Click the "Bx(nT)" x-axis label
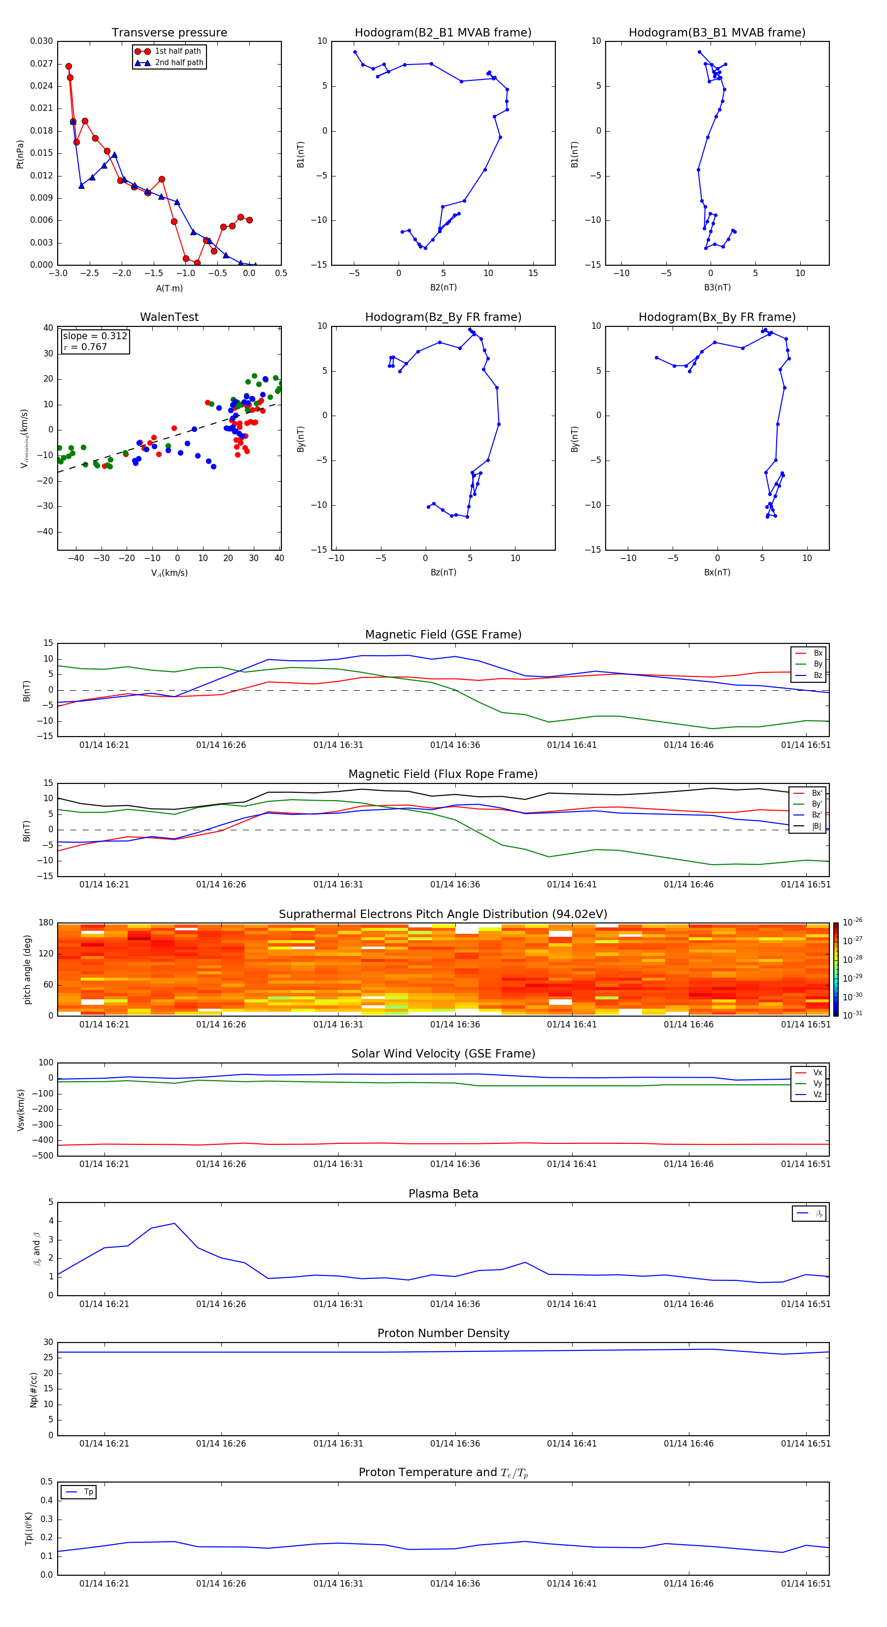The height and width of the screenshot is (1627, 887). click(717, 572)
